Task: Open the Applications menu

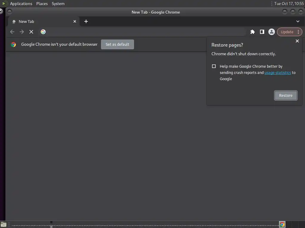Action: [21, 4]
